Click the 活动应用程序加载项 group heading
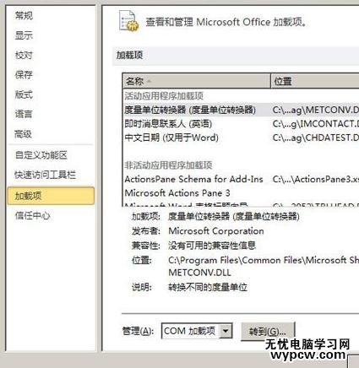The image size is (359, 368). coord(164,96)
